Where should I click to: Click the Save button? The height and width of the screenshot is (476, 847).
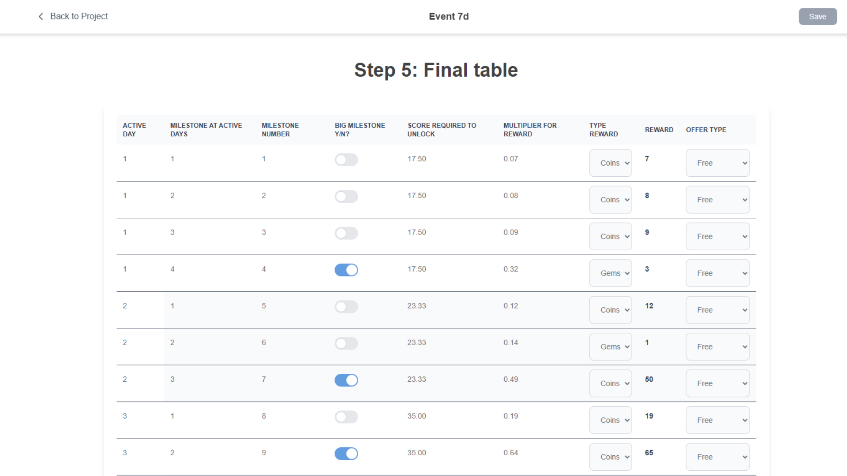[x=817, y=16]
